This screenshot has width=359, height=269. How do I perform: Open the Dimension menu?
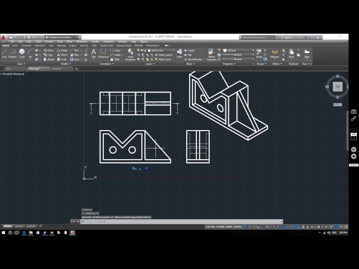click(82, 41)
